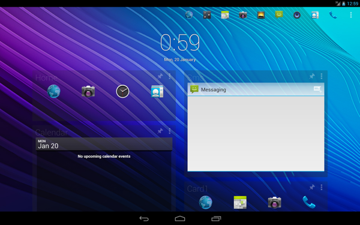Screen dimensions: 360x225
Task: Launch Camera in Card1
Action: pyautogui.click(x=275, y=202)
